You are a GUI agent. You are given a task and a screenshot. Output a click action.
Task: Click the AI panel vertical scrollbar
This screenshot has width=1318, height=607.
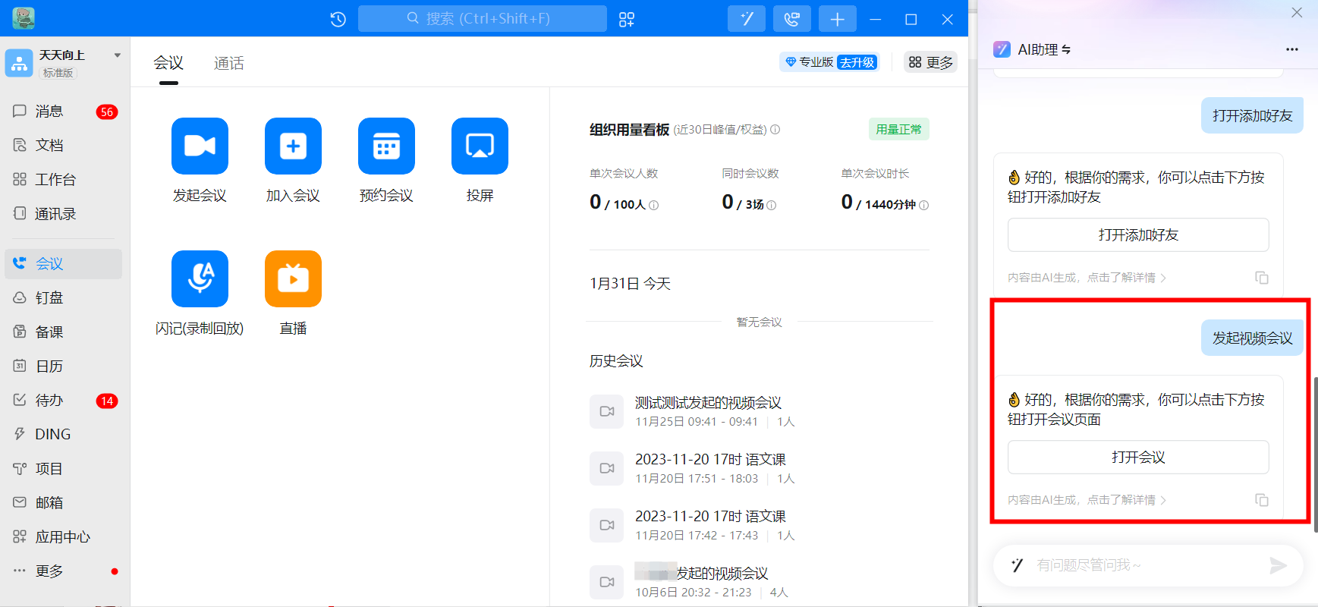pyautogui.click(x=1315, y=454)
